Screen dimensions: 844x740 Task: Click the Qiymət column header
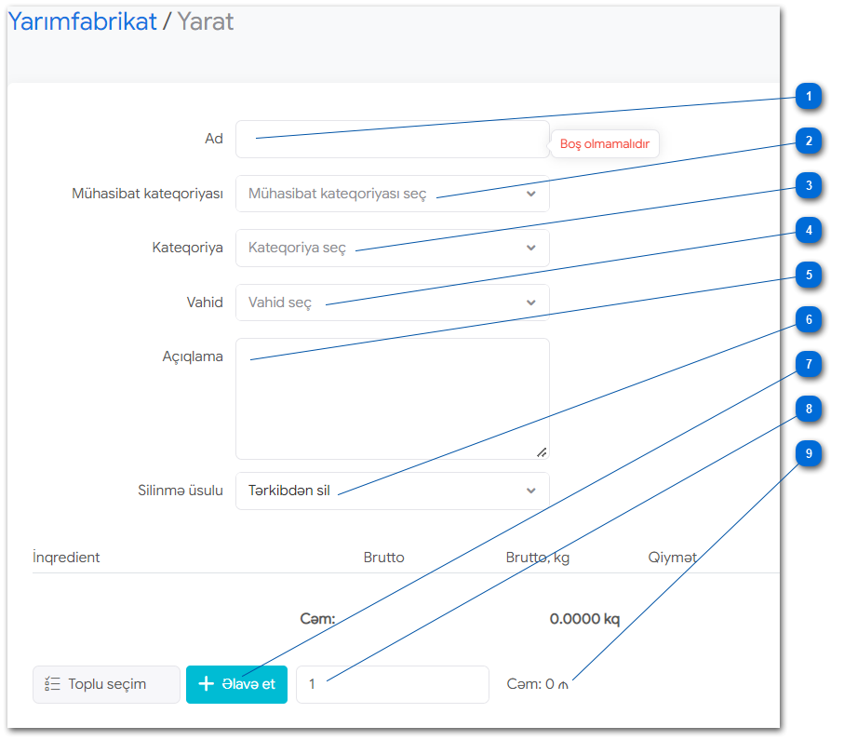click(x=672, y=558)
